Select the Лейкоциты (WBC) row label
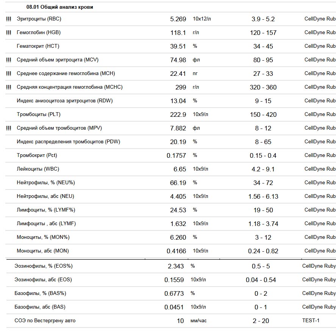Viewport: 336px width, 334px height. tap(38, 169)
